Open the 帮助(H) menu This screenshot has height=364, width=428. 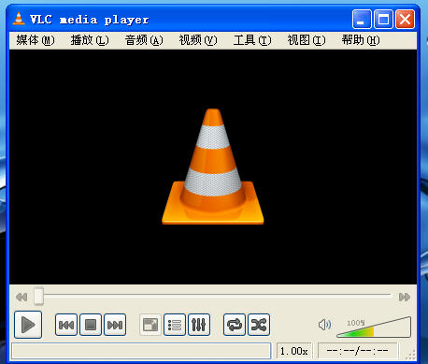click(x=361, y=40)
